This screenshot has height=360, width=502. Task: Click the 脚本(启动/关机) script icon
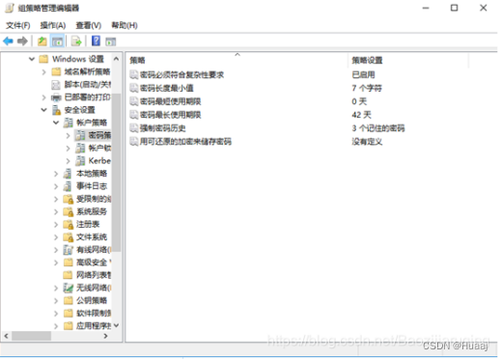coord(56,85)
